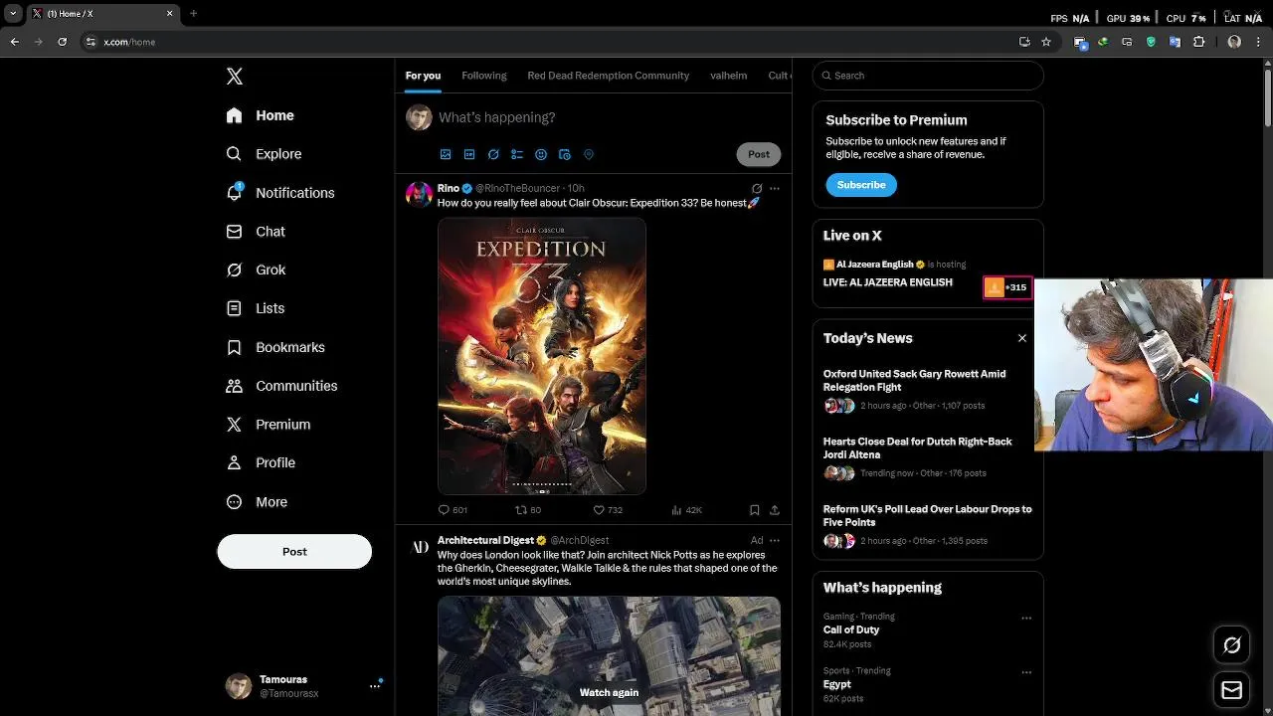Add media image to the post
1273x716 pixels.
[x=446, y=154]
